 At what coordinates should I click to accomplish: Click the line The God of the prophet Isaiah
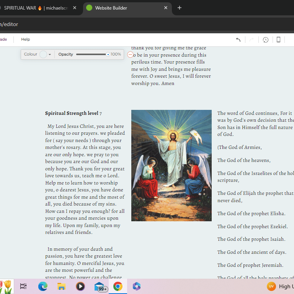click(251, 239)
